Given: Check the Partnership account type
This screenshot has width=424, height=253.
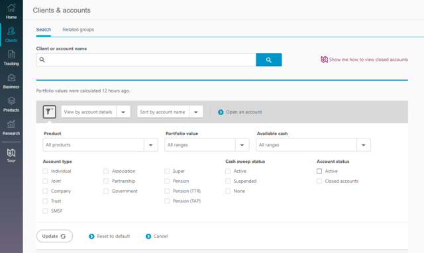Looking at the screenshot, I should 106,181.
